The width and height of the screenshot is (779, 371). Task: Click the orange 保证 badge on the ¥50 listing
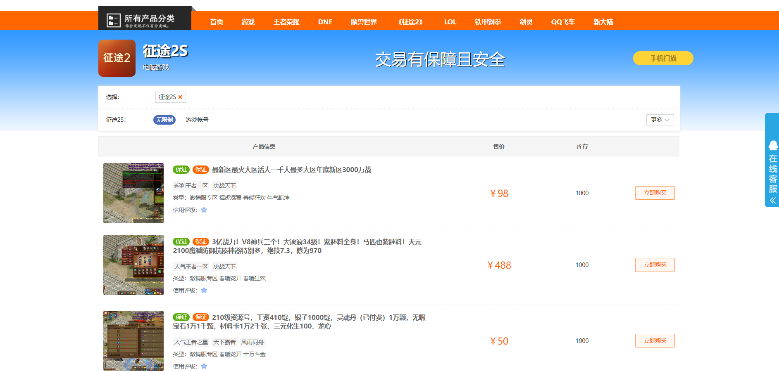coord(201,317)
